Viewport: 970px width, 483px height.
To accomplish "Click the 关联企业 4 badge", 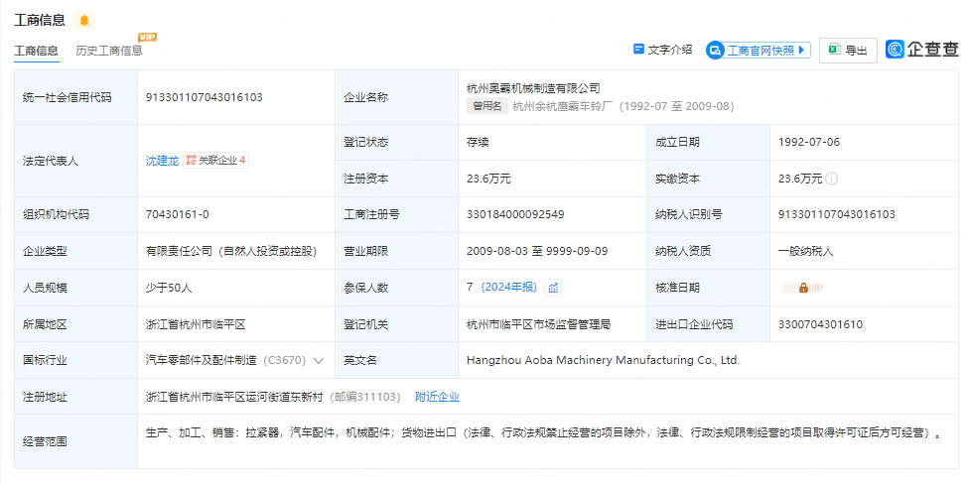I will pyautogui.click(x=215, y=160).
